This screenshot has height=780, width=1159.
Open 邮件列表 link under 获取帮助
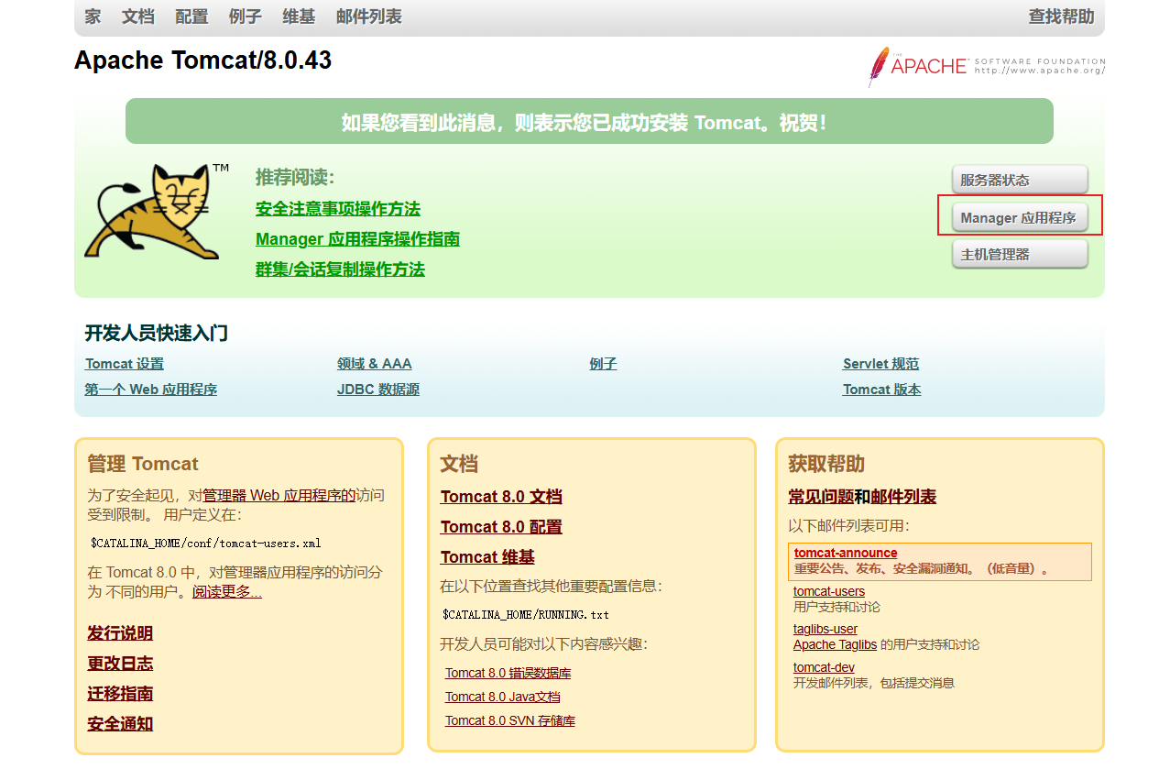[903, 497]
